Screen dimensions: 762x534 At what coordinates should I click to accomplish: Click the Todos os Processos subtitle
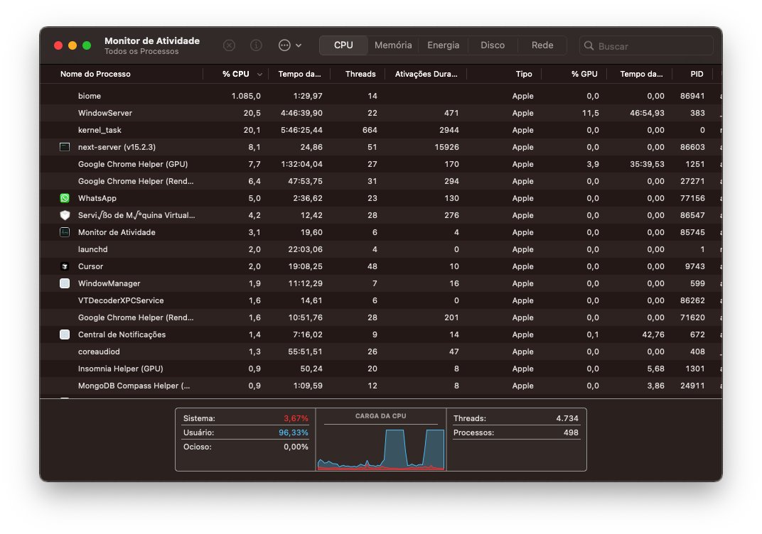(141, 51)
